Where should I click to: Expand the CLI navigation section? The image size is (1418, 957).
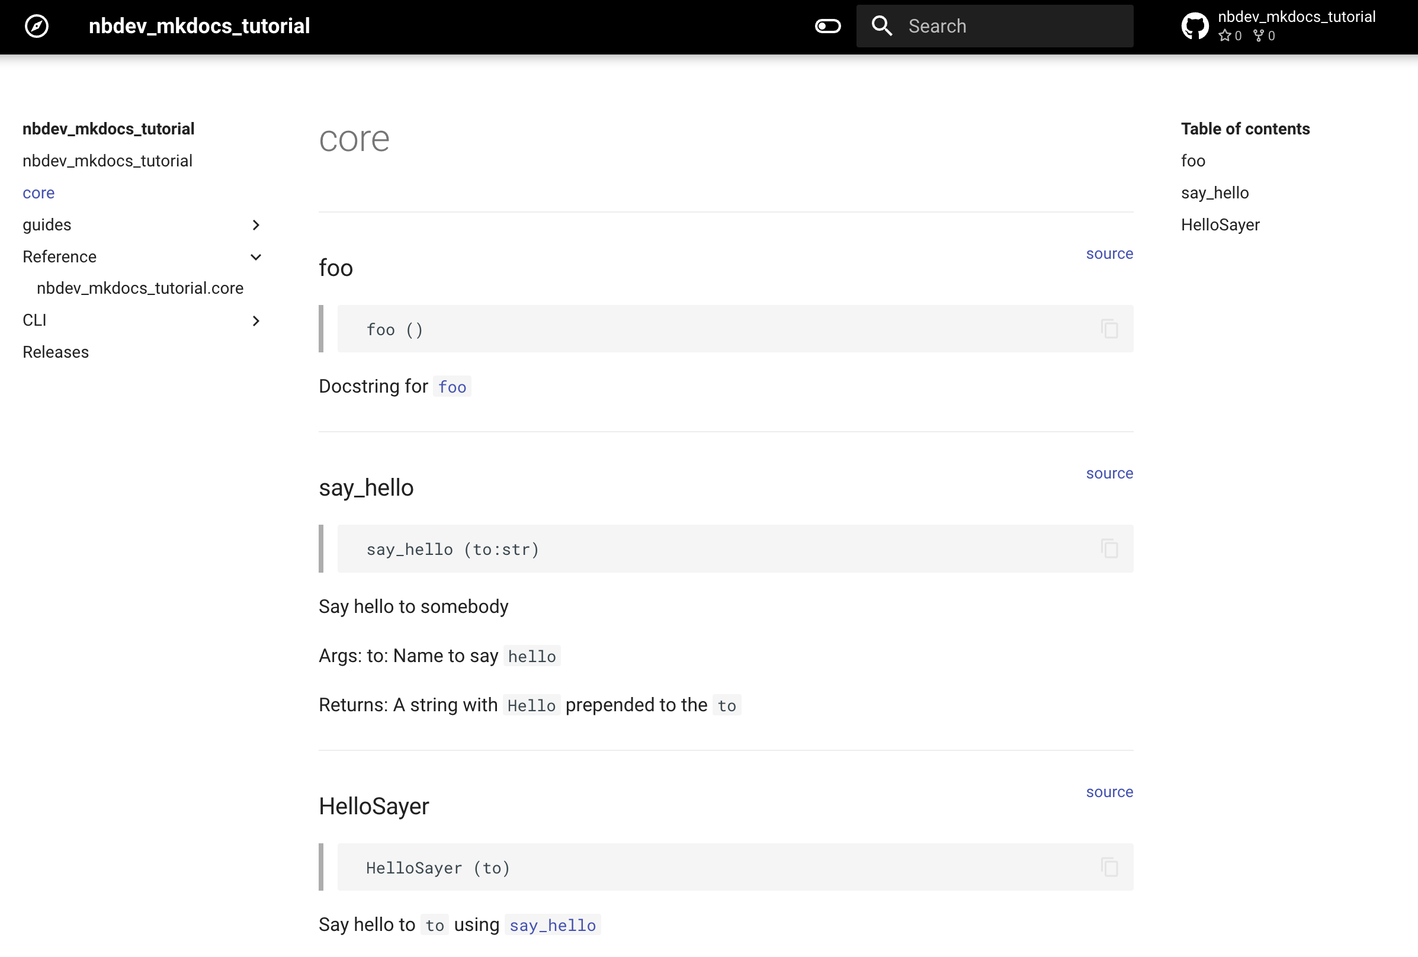(x=256, y=321)
